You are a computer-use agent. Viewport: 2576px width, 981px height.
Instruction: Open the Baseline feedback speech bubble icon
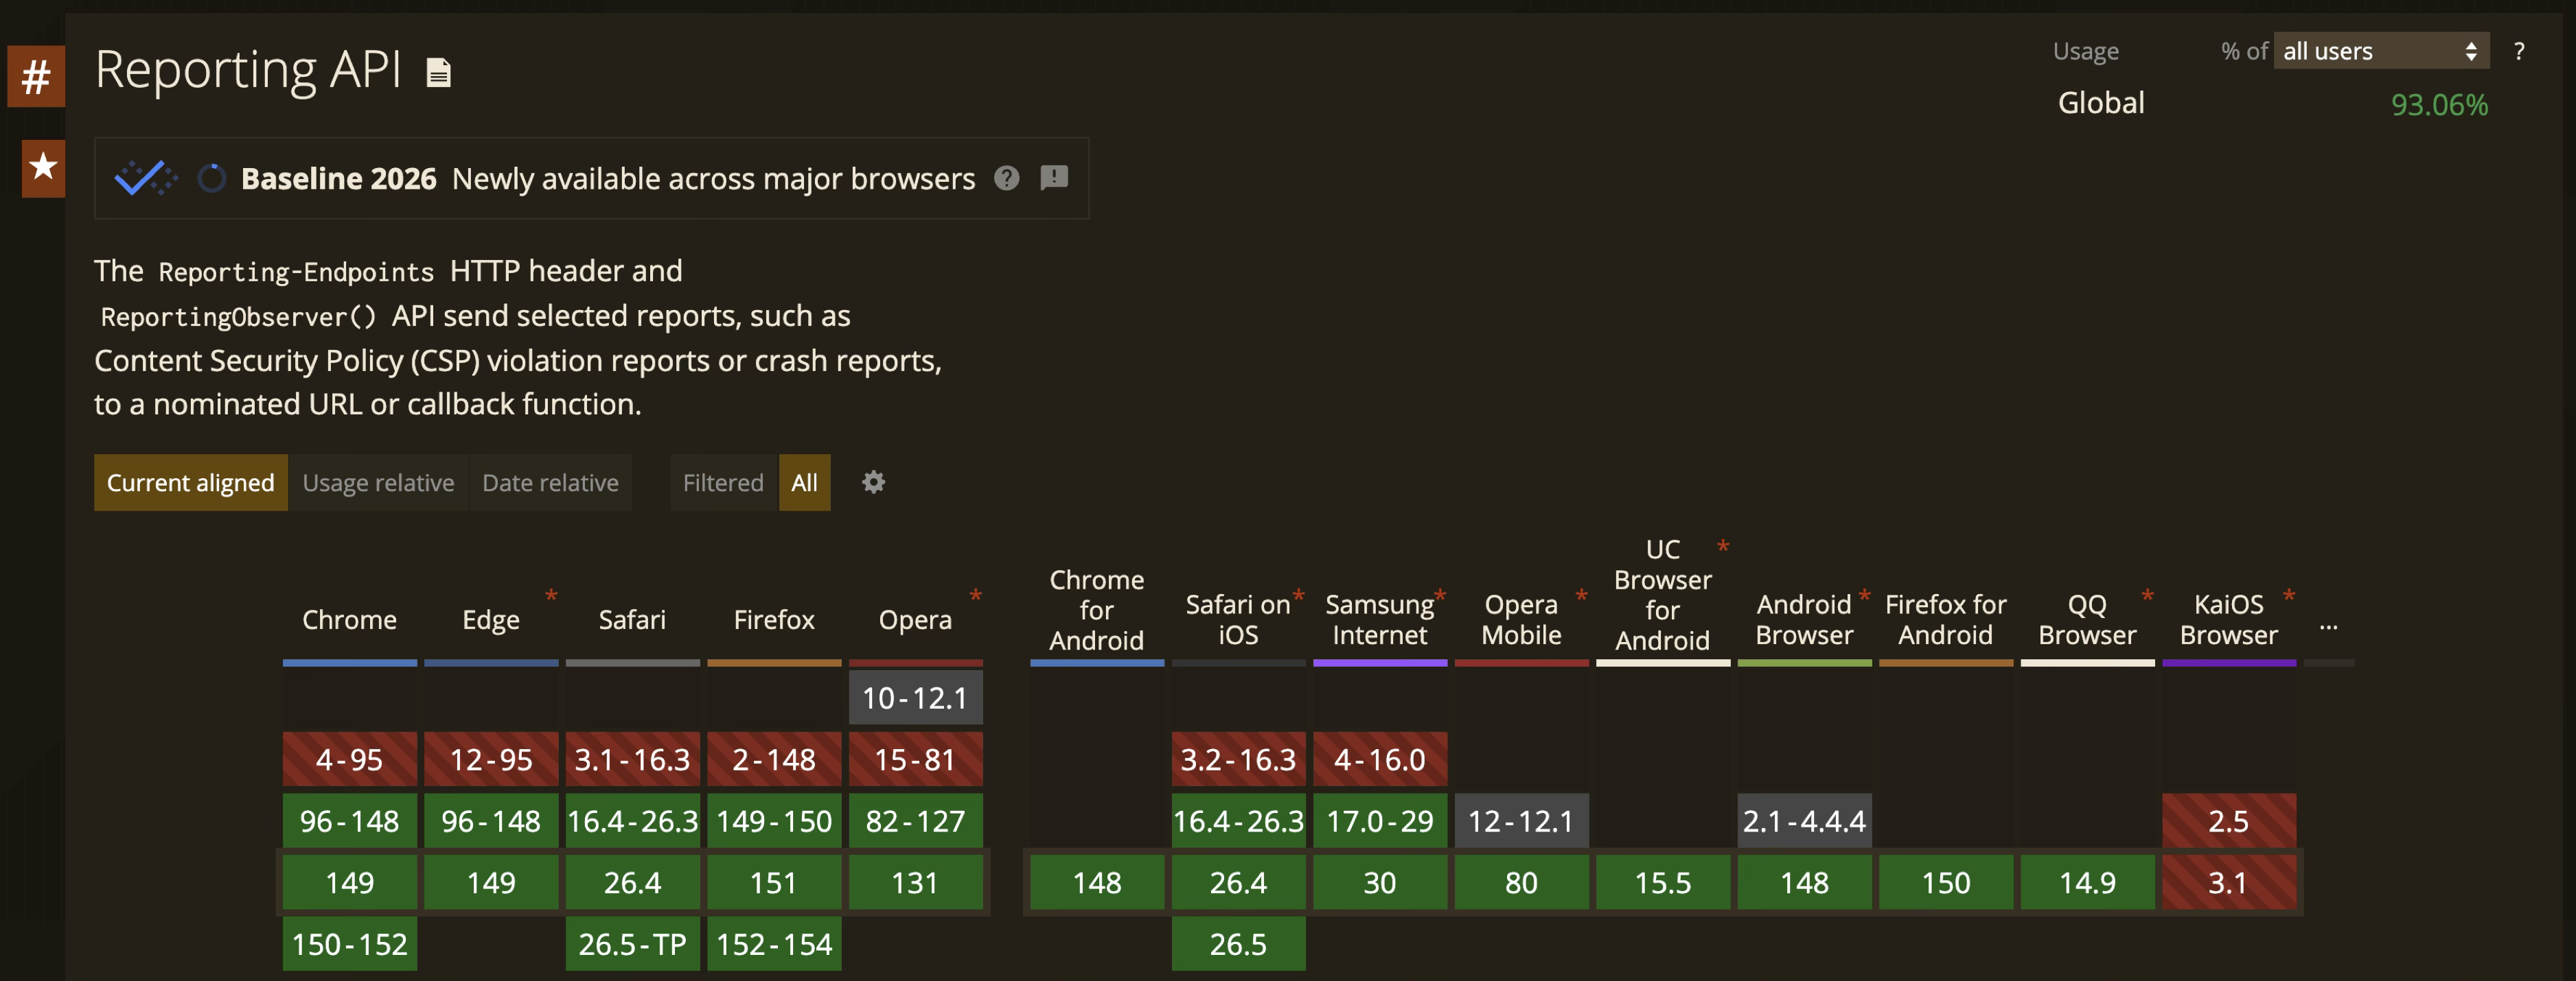click(x=1054, y=178)
